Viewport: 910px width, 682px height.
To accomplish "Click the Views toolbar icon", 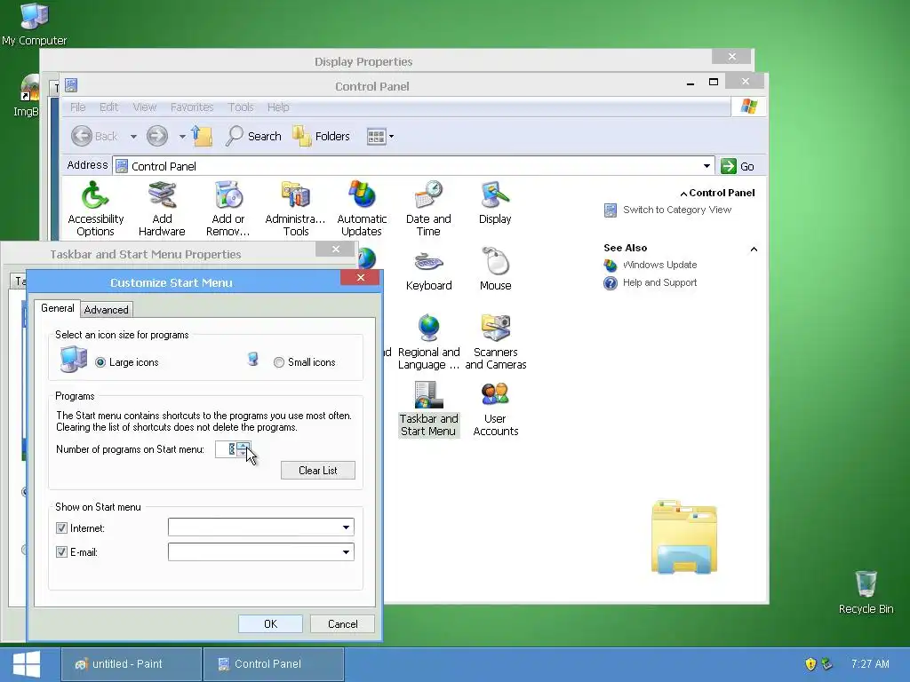I will 376,137.
